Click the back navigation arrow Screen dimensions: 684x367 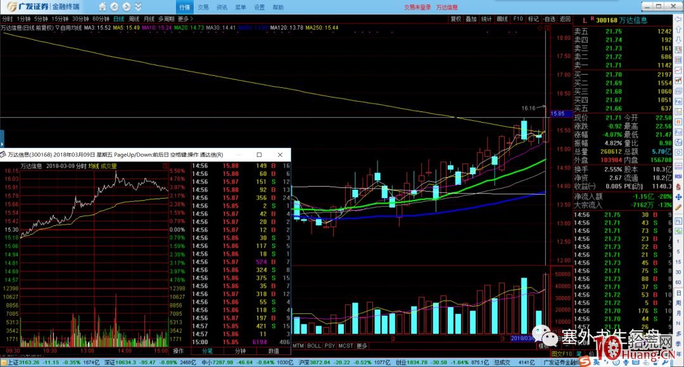(x=114, y=7)
